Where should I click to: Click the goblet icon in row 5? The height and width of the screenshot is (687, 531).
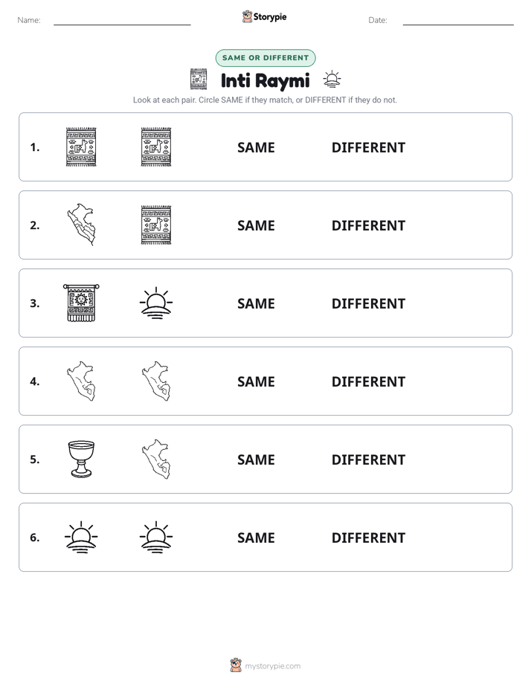tap(81, 459)
